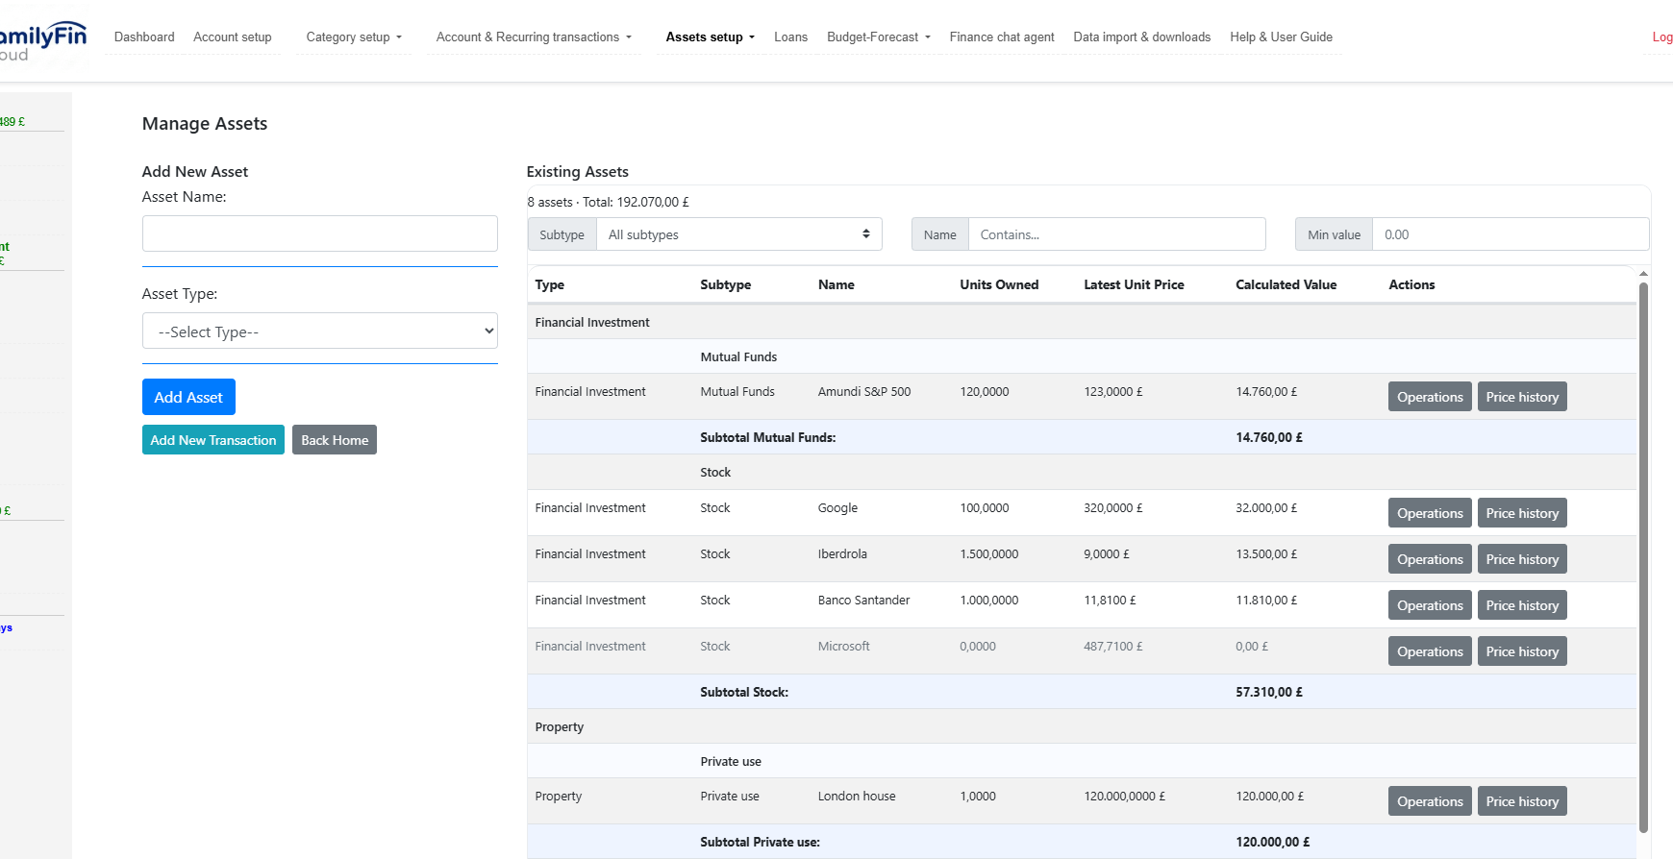Screen dimensions: 1673x859
Task: Click the Calculated Value column header
Action: [x=1286, y=284]
